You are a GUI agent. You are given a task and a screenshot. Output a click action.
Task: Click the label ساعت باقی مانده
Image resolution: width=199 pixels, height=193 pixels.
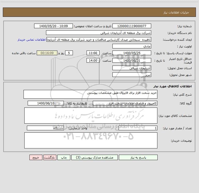click(x=24, y=53)
